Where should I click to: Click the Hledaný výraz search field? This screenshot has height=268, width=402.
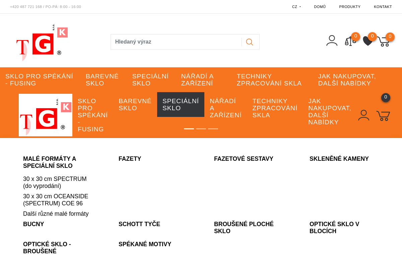(176, 42)
